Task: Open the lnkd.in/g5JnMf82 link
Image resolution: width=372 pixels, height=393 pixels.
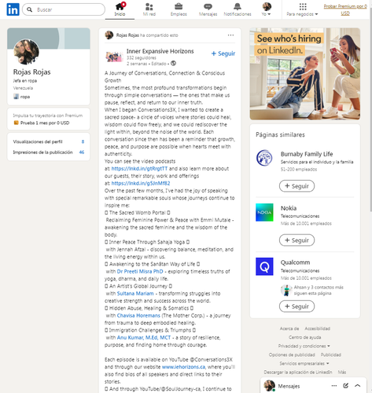Action: 141,183
